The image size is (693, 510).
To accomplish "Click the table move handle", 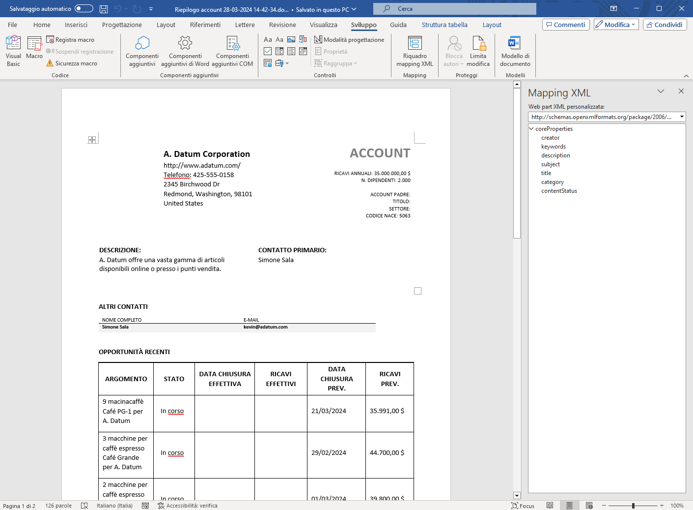I will [92, 140].
